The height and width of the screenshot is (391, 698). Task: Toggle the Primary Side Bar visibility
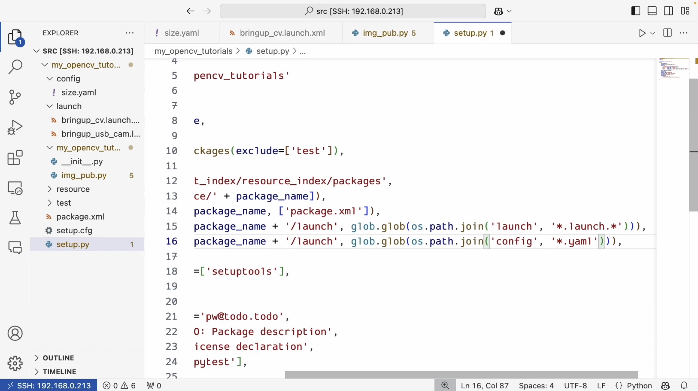tap(635, 11)
